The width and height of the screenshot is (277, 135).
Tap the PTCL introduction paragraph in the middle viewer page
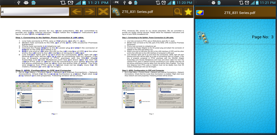[x=153, y=33]
